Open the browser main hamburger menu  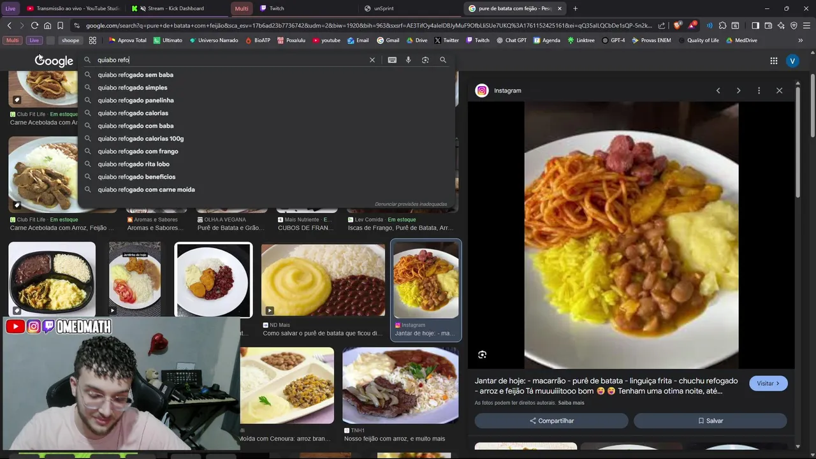pyautogui.click(x=806, y=25)
